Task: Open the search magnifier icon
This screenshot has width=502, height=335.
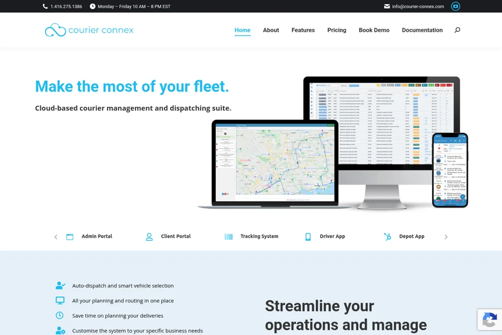Action: pyautogui.click(x=457, y=30)
